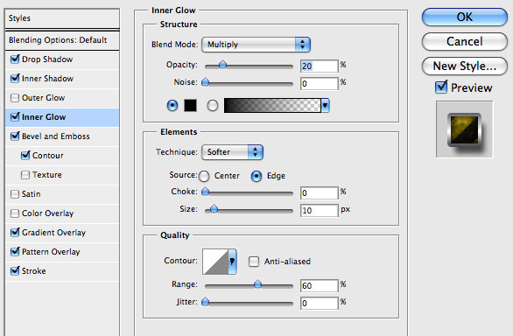Click the black glow color swatch

pyautogui.click(x=191, y=105)
